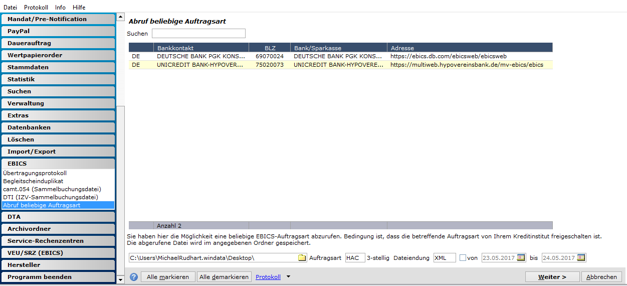Open the Info menu
The height and width of the screenshot is (286, 627).
[x=60, y=8]
